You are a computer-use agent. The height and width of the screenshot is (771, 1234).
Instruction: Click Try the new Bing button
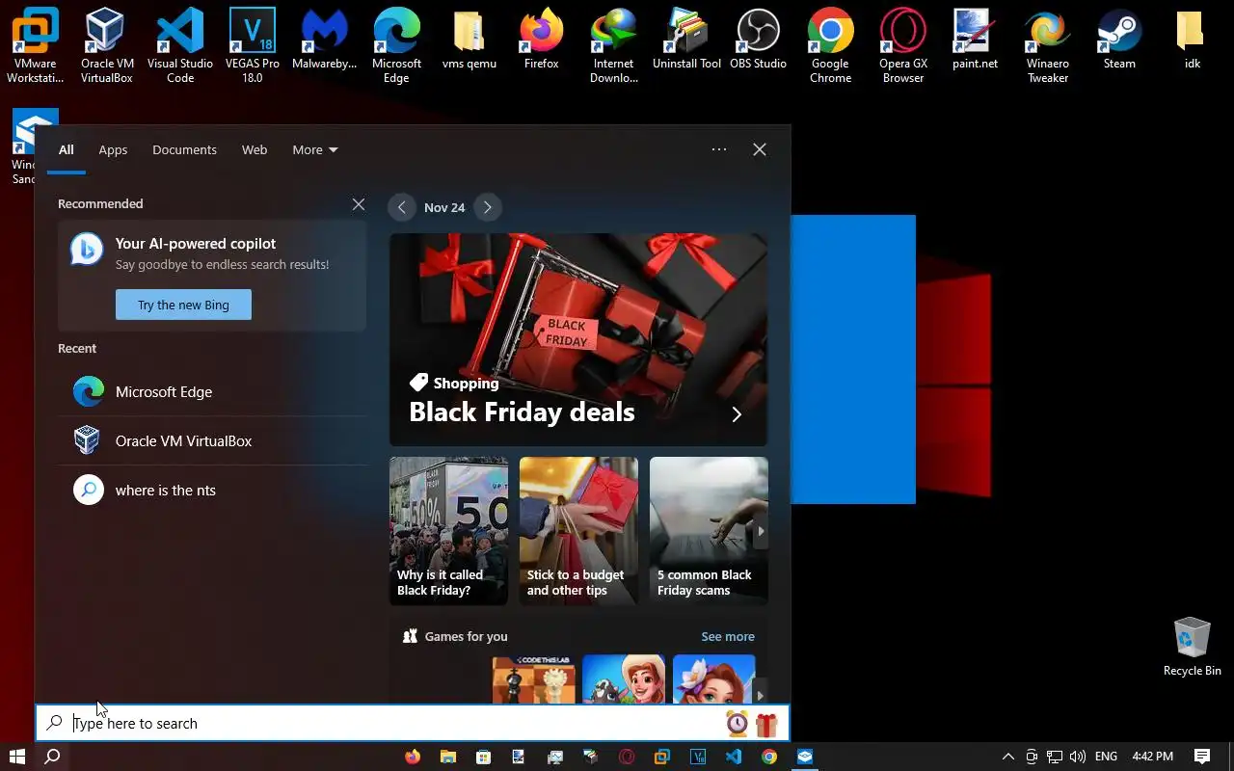point(183,305)
